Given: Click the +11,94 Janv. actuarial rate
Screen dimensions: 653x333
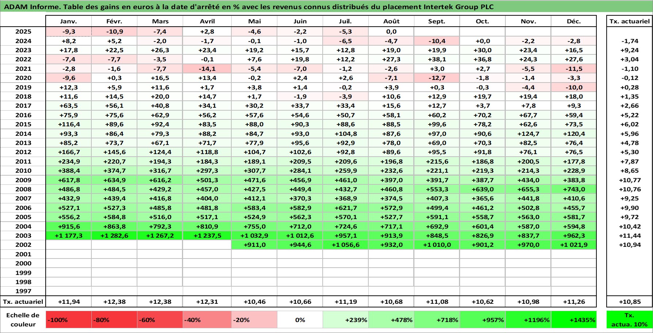Looking at the screenshot, I should [68, 302].
